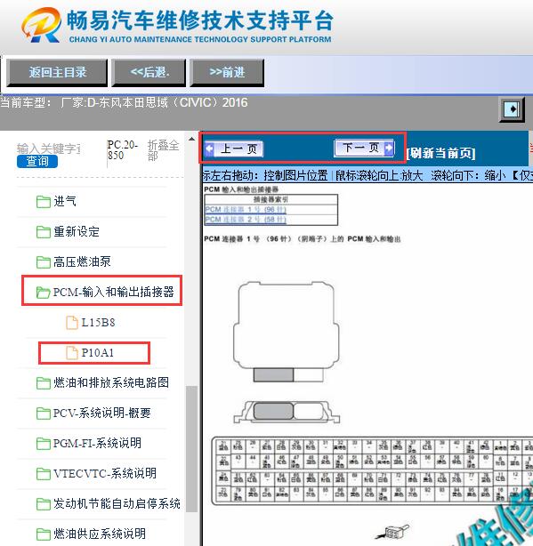Open the 燃油供应系统说明 folder icon
The image size is (533, 546).
(44, 534)
